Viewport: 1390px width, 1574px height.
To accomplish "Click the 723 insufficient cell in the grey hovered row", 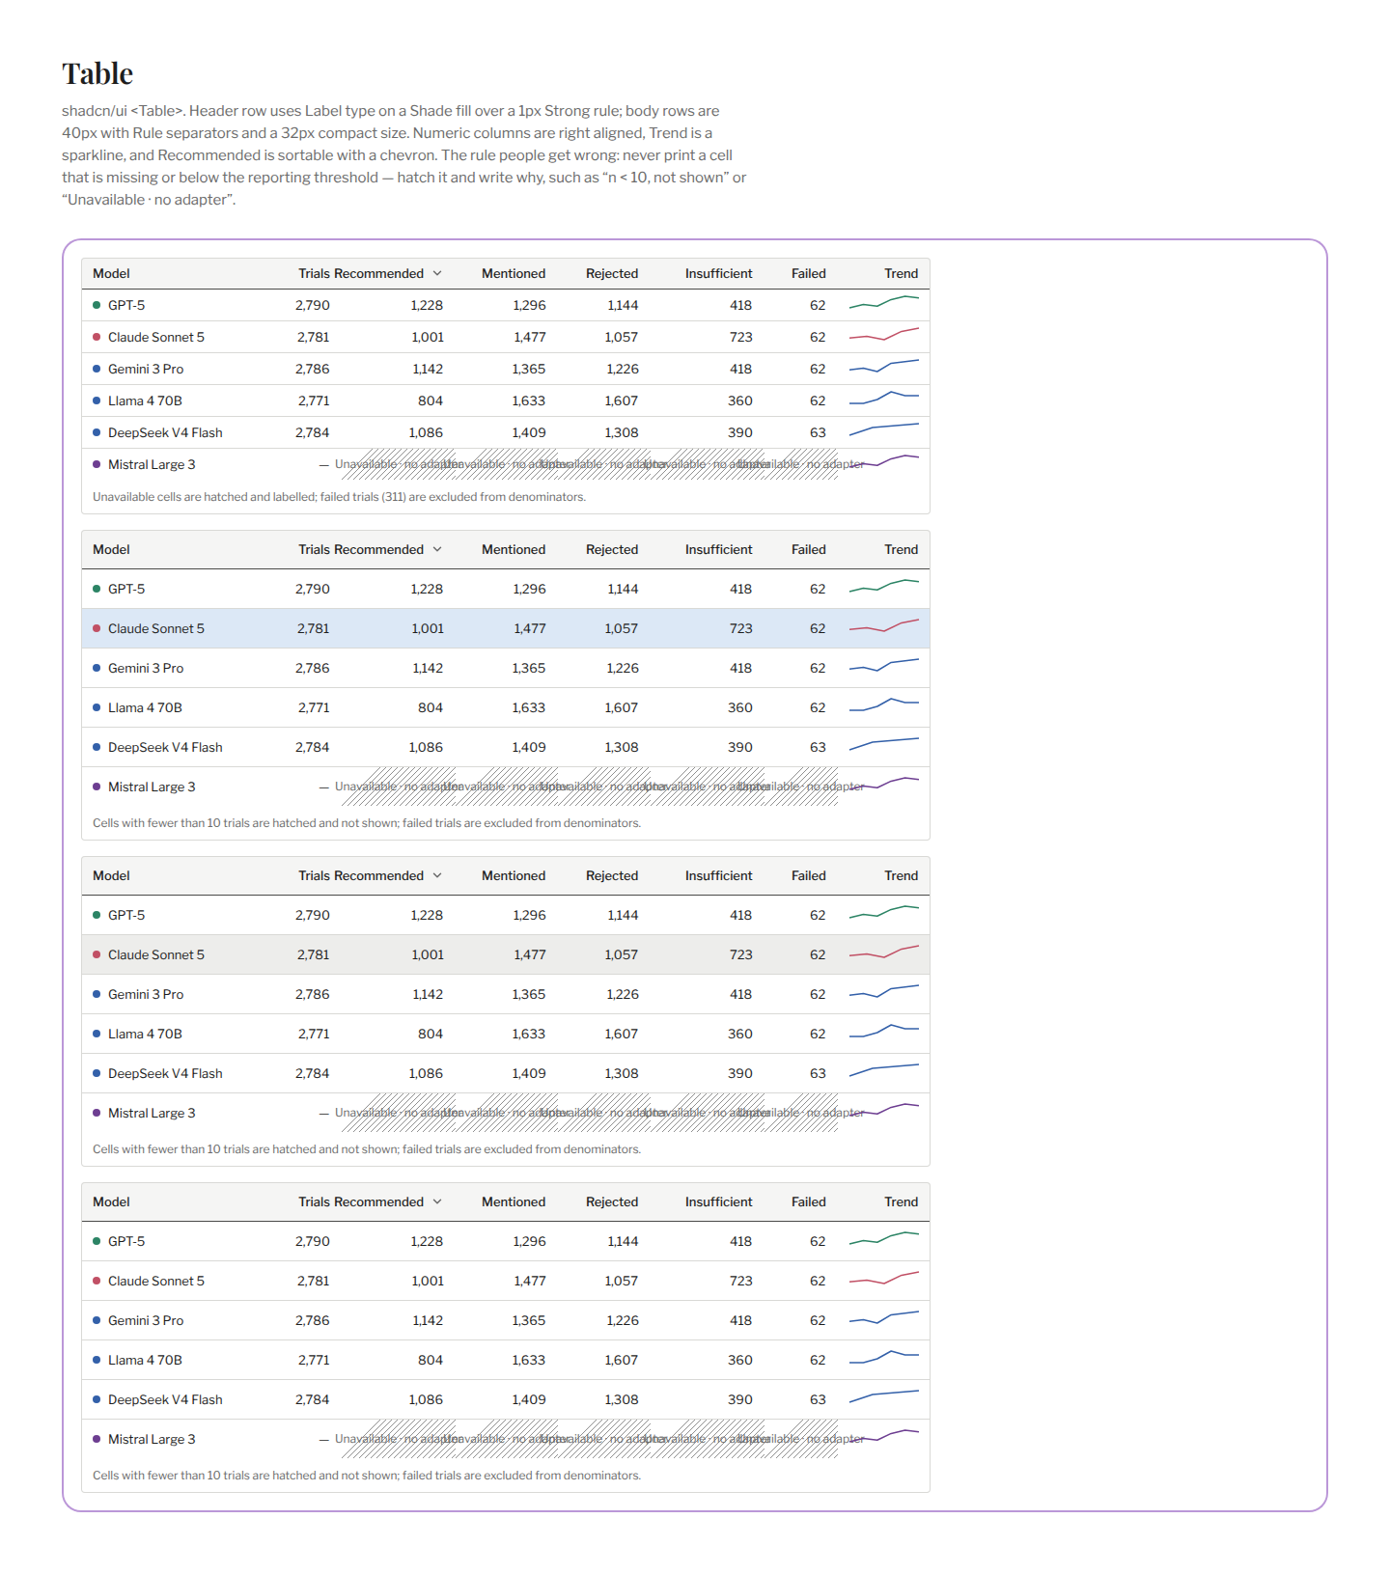I will (740, 954).
